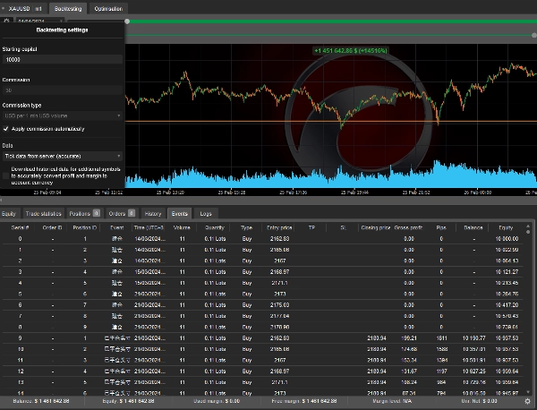Click the backtesting period start slider handle

127,21
